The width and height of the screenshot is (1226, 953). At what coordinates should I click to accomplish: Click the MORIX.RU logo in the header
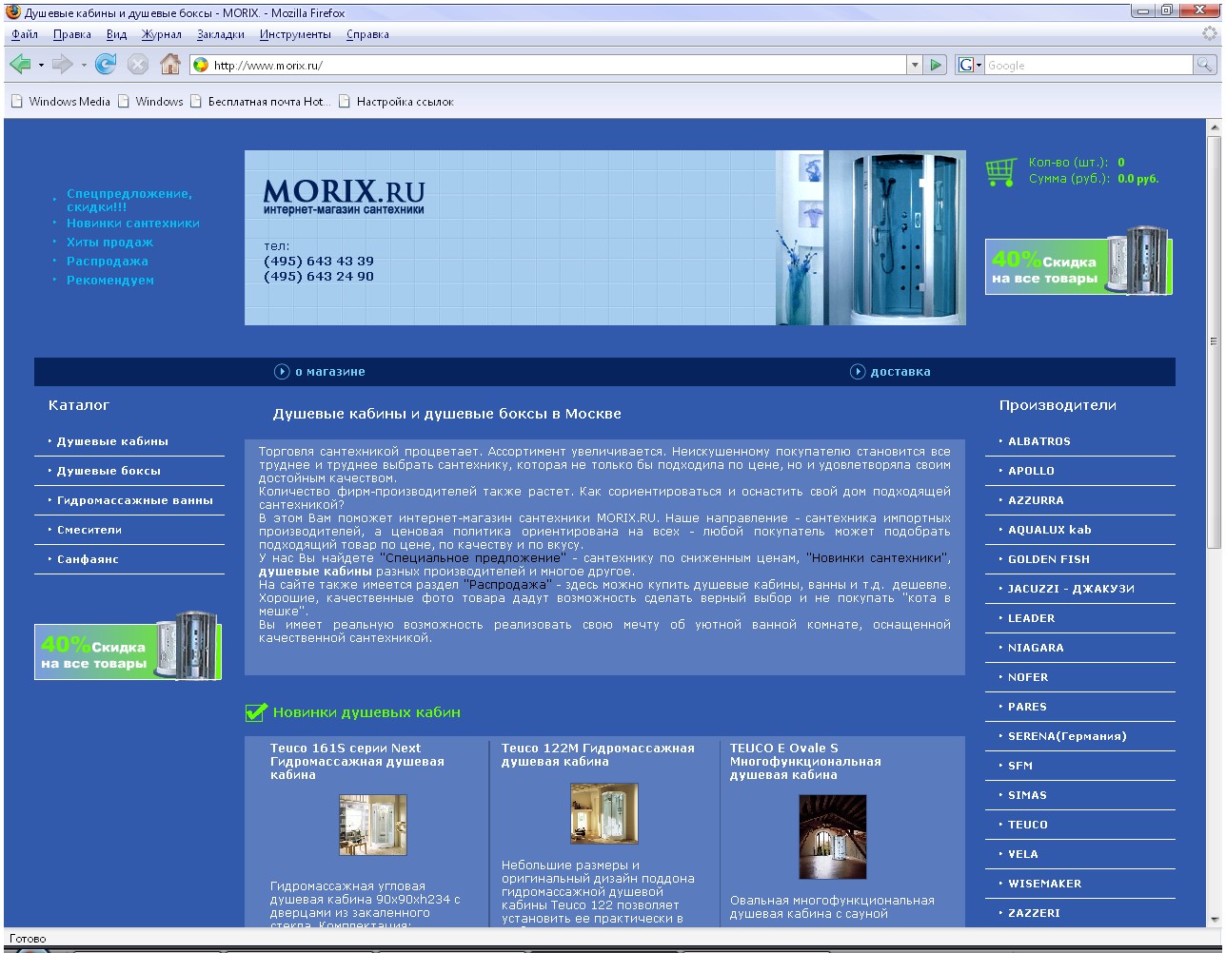(x=344, y=196)
